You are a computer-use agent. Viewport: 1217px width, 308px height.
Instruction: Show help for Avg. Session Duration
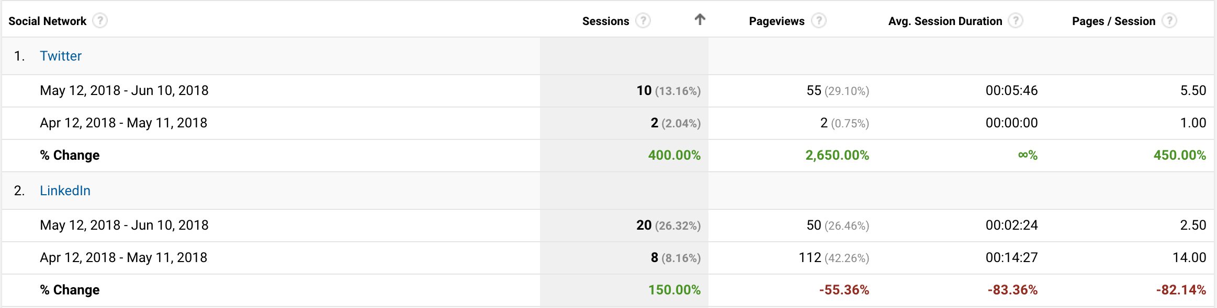click(1016, 21)
